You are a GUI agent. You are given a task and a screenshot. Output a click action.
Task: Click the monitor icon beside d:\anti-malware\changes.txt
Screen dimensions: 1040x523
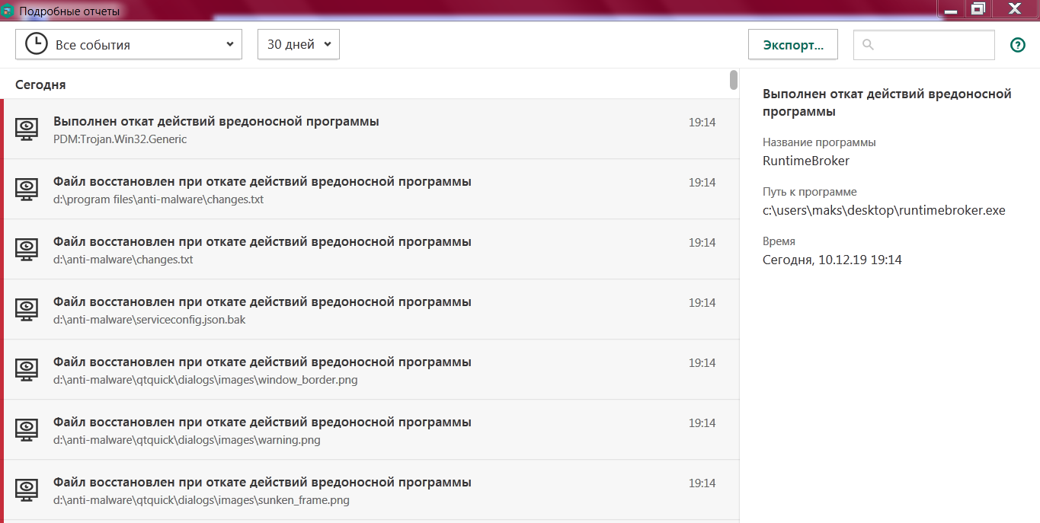(27, 249)
